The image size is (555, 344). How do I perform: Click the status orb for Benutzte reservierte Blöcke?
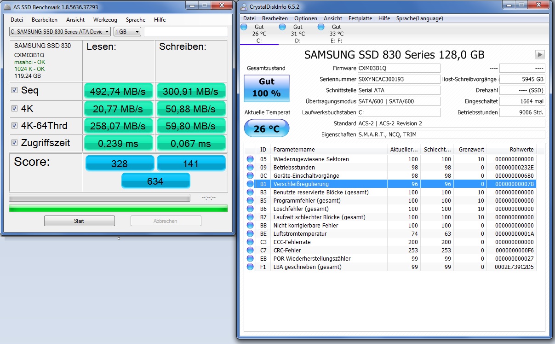pyautogui.click(x=250, y=192)
